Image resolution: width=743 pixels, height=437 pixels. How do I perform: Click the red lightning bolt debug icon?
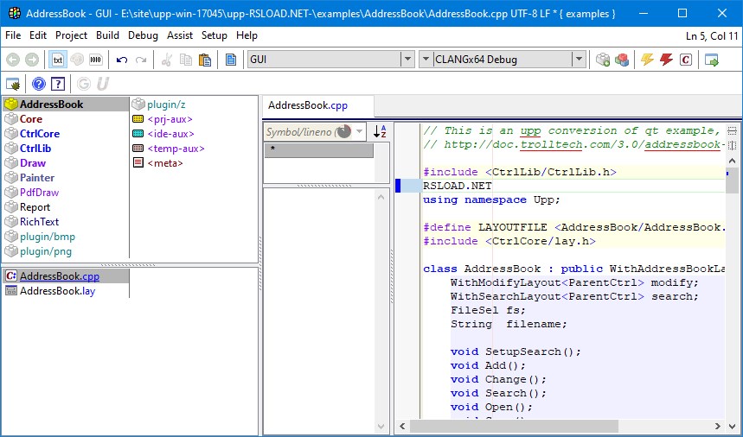coord(666,60)
